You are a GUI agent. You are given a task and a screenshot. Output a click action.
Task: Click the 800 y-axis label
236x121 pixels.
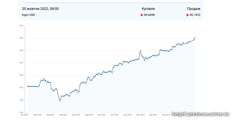22,112
